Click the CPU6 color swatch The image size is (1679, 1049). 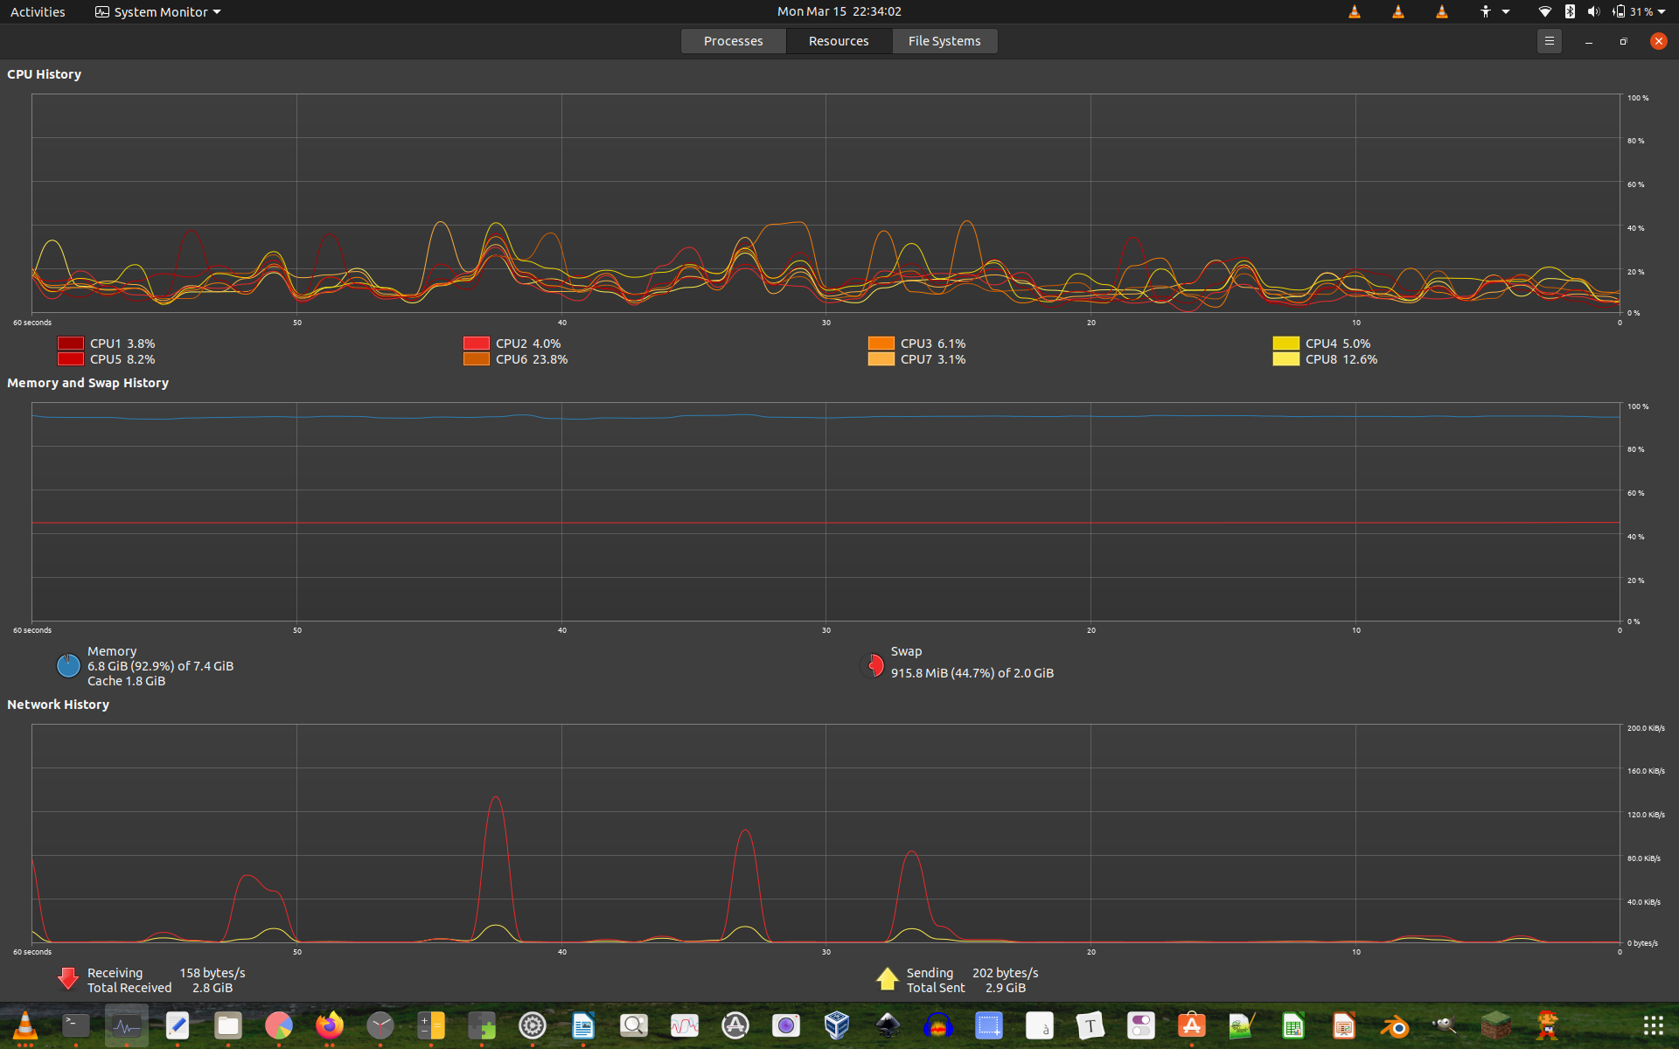click(x=477, y=359)
